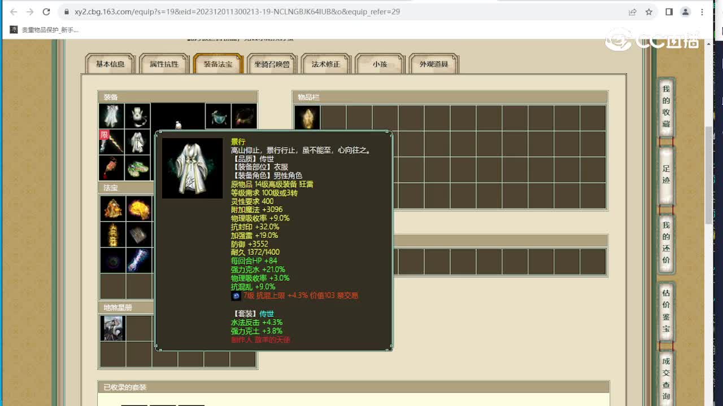Click the 【装备部位】衣服 line
The image size is (723, 406).
pyautogui.click(x=260, y=167)
